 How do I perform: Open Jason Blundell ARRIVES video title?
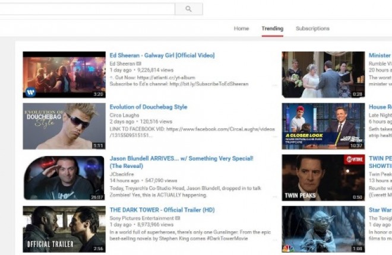tap(182, 162)
